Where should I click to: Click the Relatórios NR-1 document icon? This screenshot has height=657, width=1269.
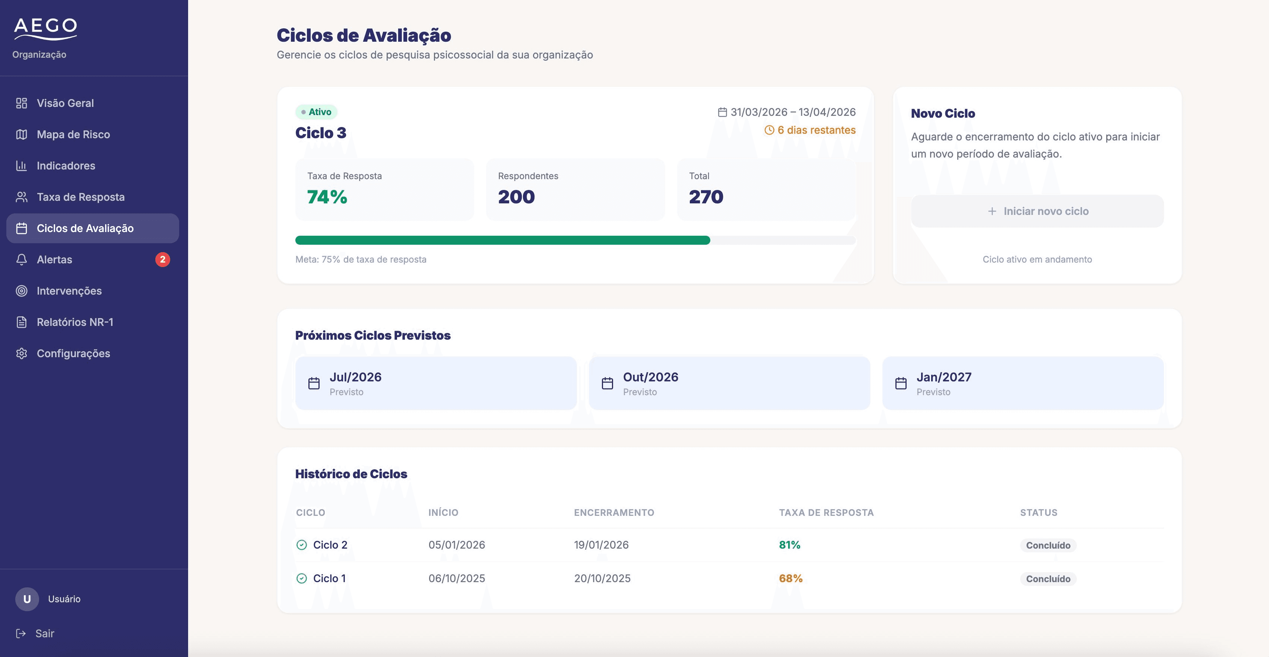tap(21, 322)
